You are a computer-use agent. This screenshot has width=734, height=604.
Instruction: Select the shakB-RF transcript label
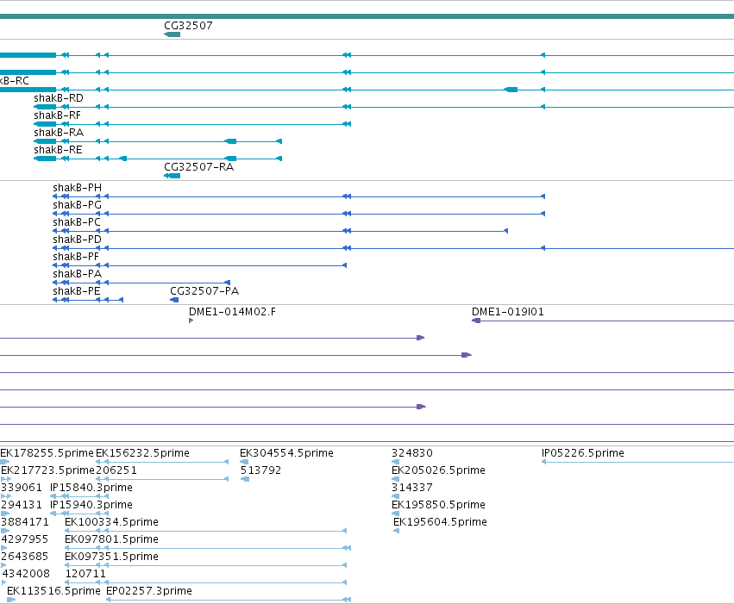coord(57,115)
